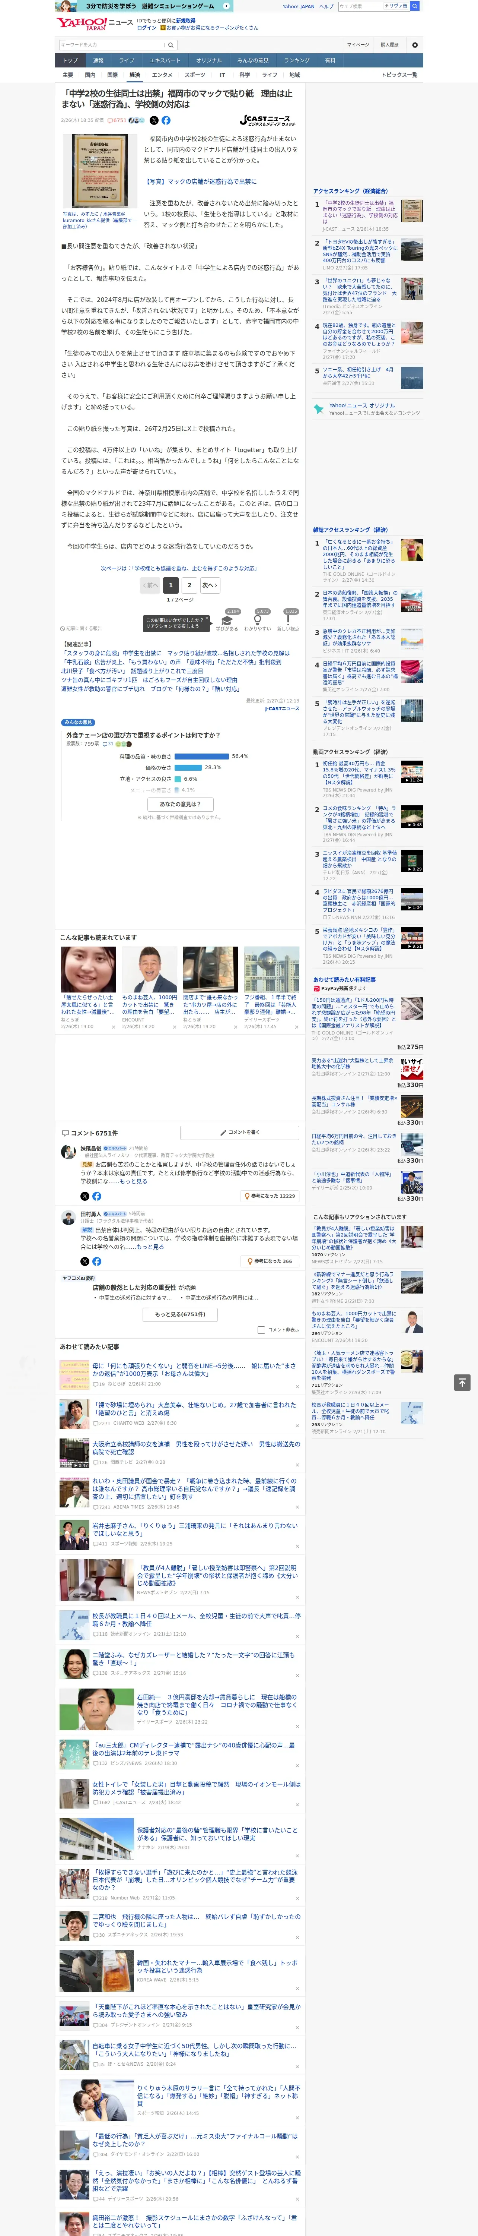Open rank 2 'トヨタEVの復出し' ranking article
The height and width of the screenshot is (2236, 478).
[x=360, y=251]
